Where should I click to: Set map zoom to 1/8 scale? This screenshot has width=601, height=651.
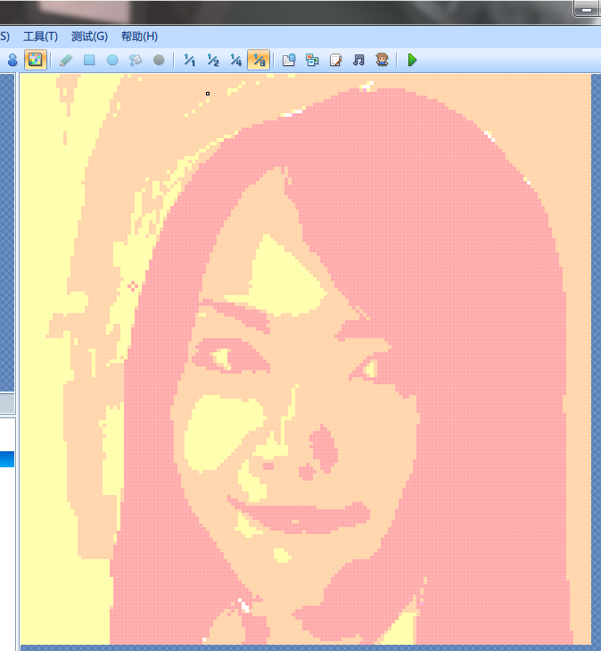click(x=259, y=60)
